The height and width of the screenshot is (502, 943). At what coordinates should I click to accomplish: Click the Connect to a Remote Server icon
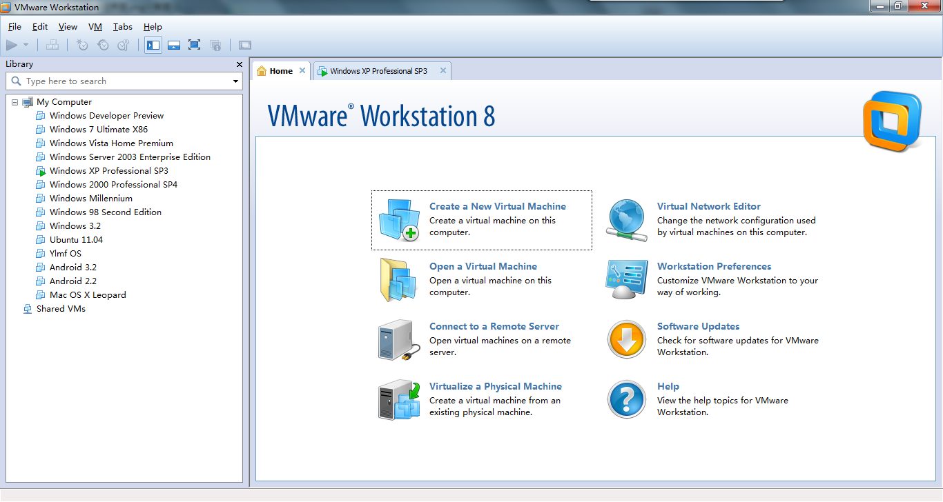(399, 340)
